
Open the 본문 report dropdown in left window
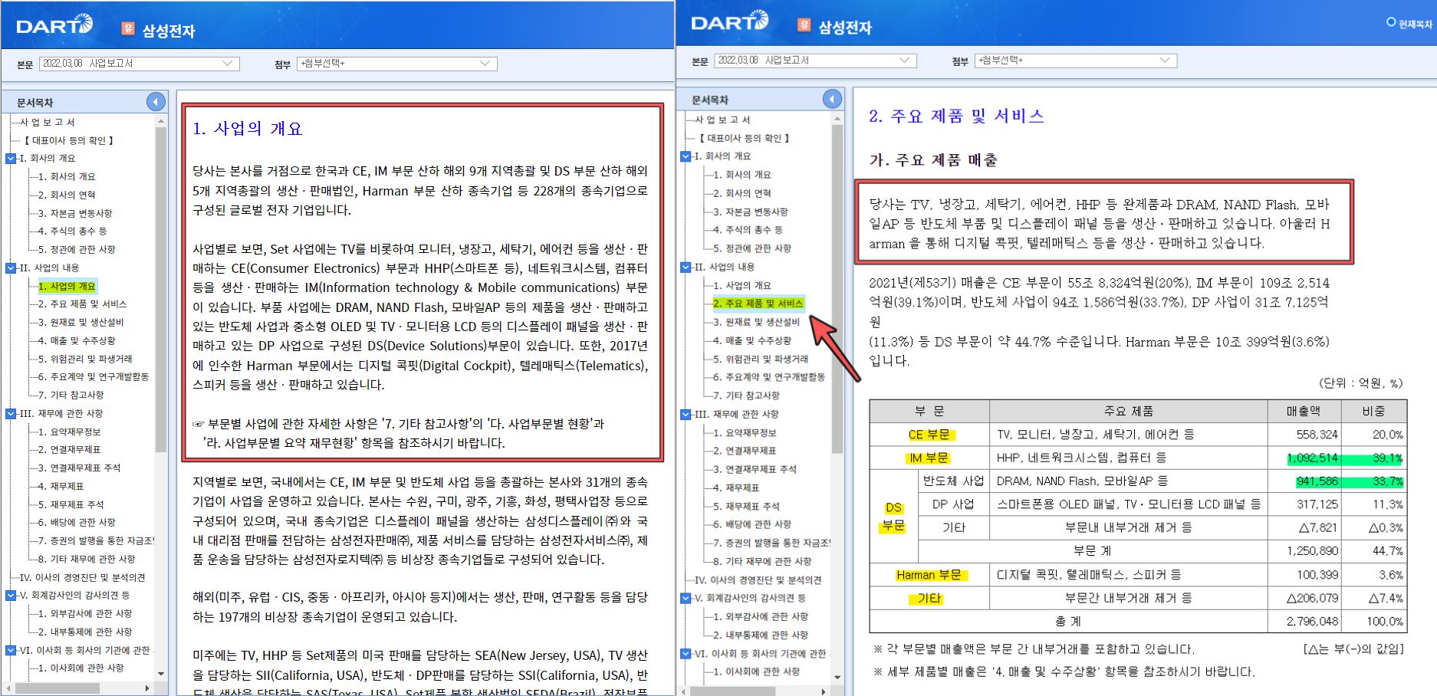140,64
